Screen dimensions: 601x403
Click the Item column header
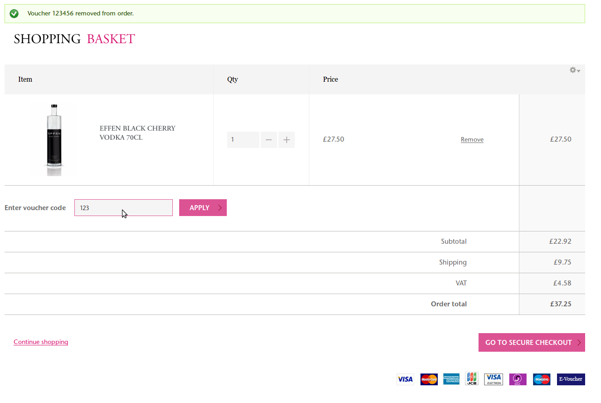point(25,79)
